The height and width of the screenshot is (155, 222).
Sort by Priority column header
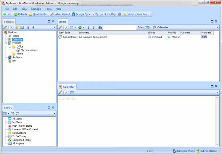(173, 32)
